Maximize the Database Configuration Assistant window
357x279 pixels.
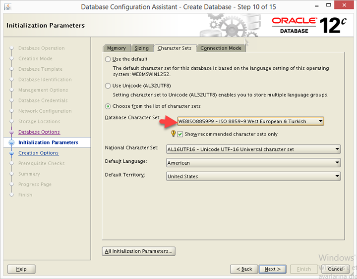click(328, 5)
